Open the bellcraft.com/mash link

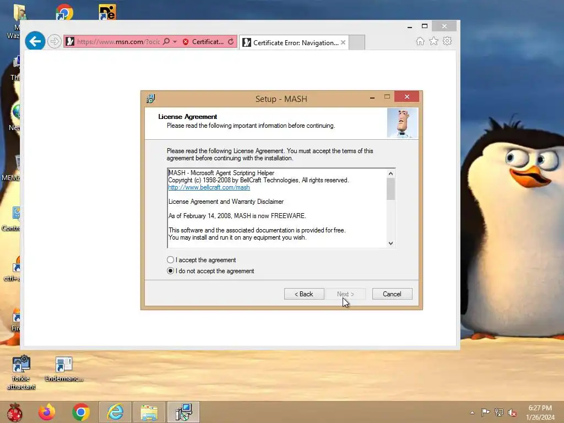click(209, 187)
